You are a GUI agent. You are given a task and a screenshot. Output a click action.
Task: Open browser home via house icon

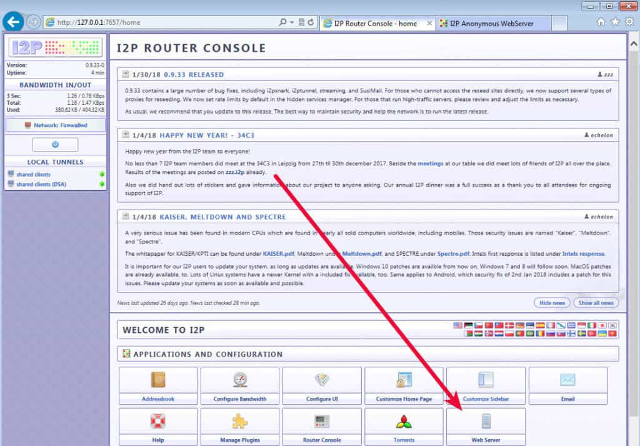pos(601,22)
